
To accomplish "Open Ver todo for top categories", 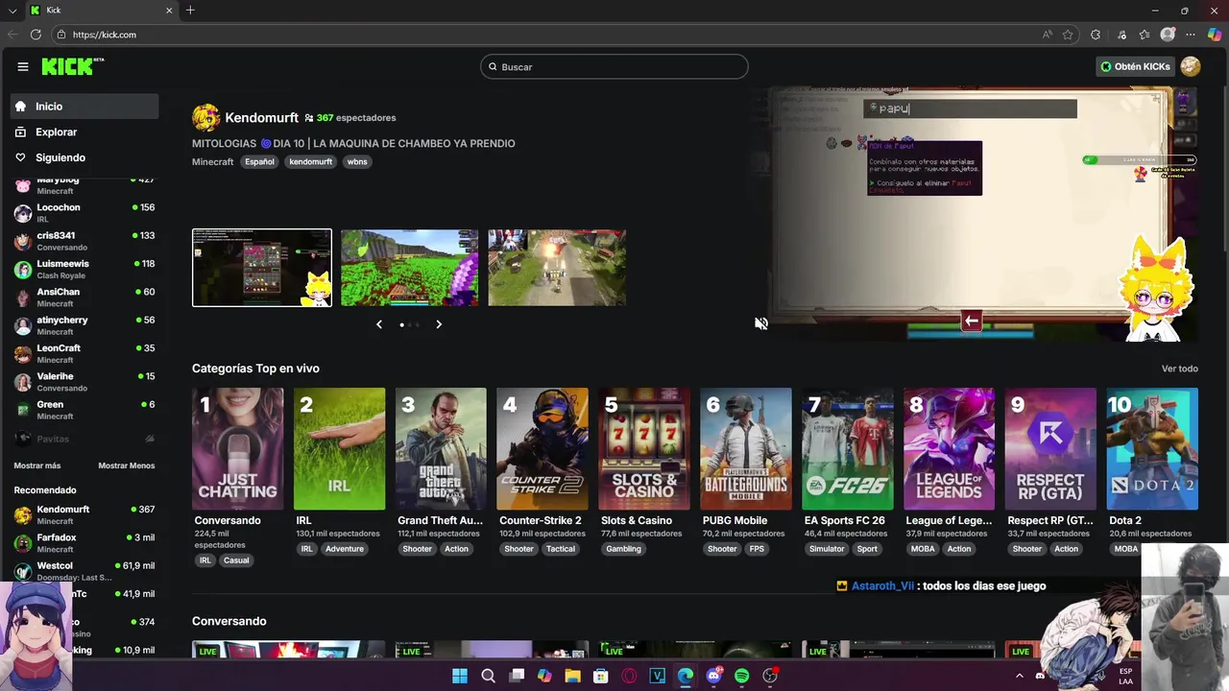I will [x=1180, y=369].
